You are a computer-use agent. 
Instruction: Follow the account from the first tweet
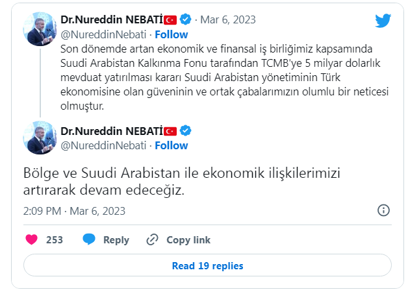(x=172, y=34)
